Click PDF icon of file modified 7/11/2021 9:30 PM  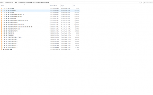[2, 13]
